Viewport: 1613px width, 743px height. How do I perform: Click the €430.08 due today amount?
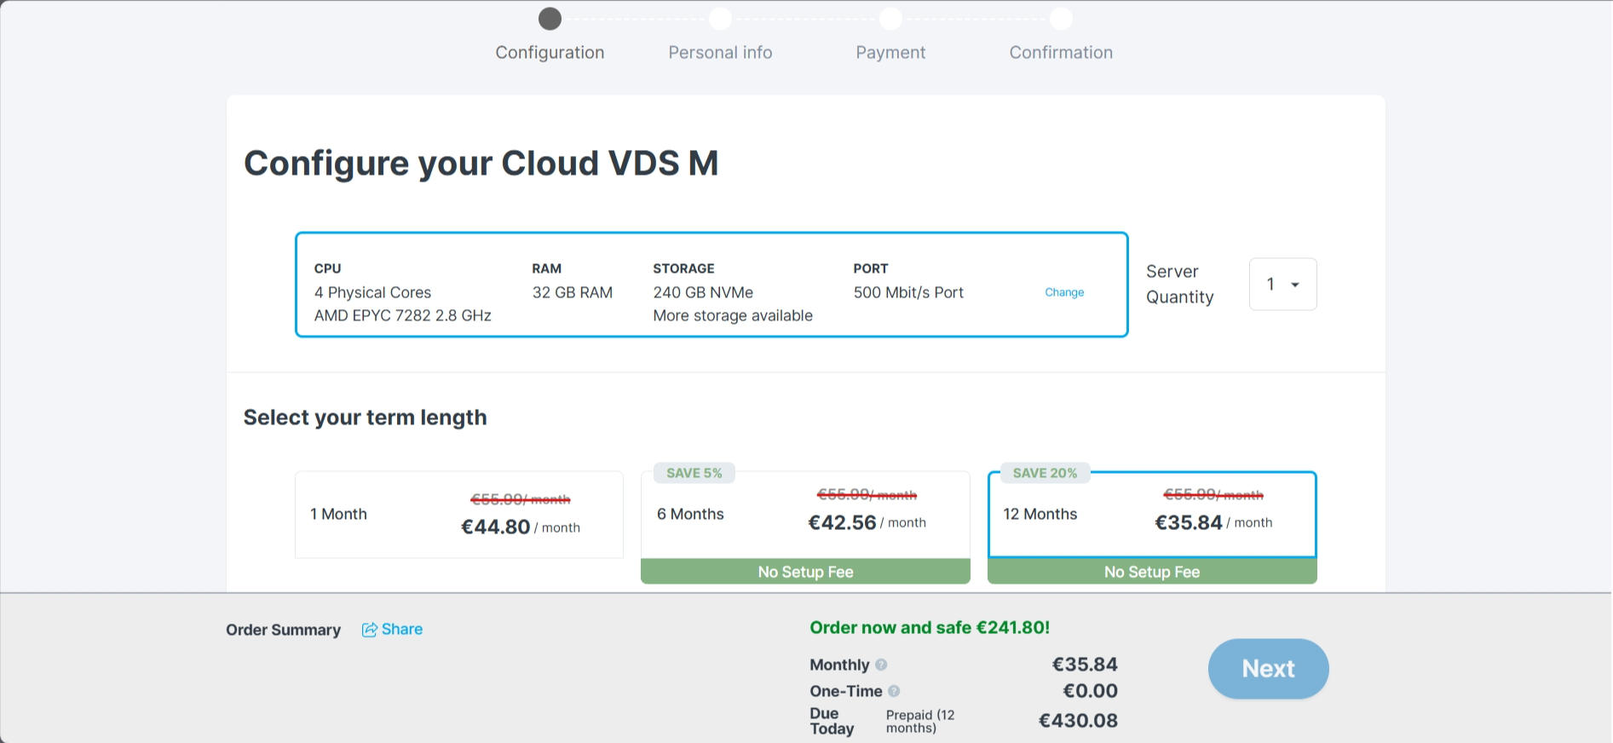(1078, 721)
